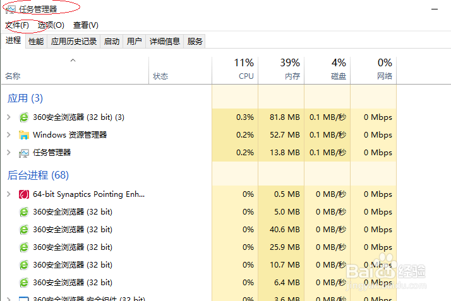Viewport: 451px width, 301px height.
Task: Click the icon of 360安全浏览器 row using 5.0 MB
Action: tap(24, 212)
